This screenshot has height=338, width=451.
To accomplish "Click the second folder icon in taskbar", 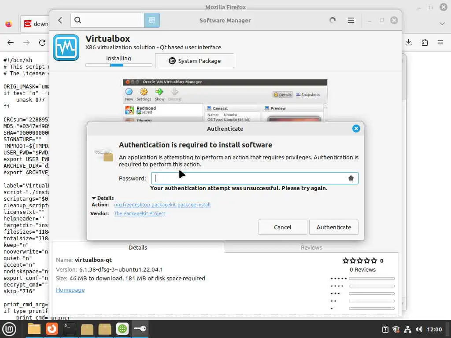I will point(87,329).
